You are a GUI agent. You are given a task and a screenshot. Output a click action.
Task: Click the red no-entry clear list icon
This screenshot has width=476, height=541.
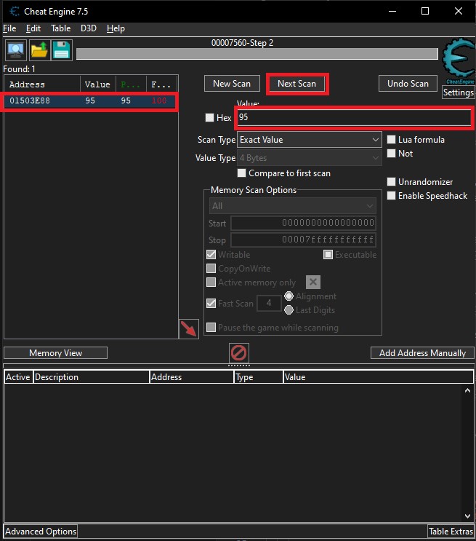point(238,353)
